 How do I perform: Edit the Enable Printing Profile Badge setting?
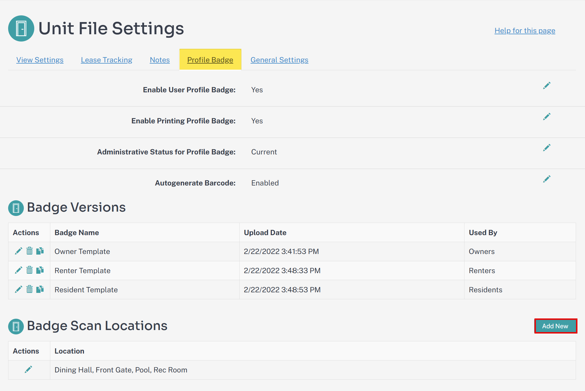(547, 117)
